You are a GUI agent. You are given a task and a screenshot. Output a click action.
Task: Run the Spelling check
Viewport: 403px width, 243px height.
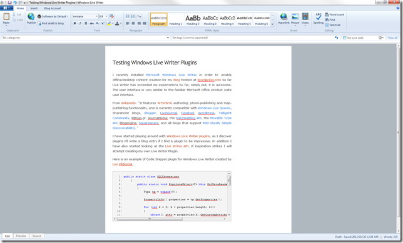tap(318, 19)
